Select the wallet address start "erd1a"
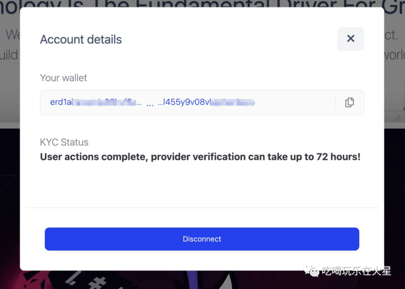Screen dimensions: 405x289 tap(61, 102)
